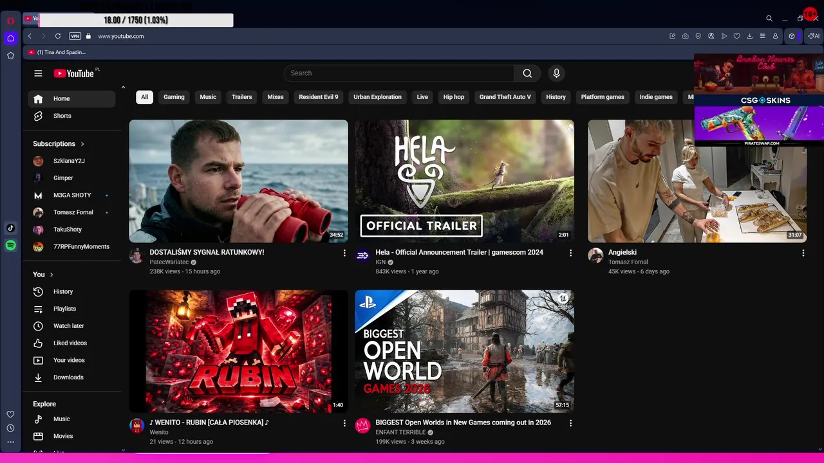
Task: Take a snapshot with camera icon
Action: 686,36
